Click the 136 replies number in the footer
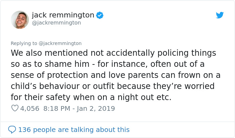 (x=24, y=130)
